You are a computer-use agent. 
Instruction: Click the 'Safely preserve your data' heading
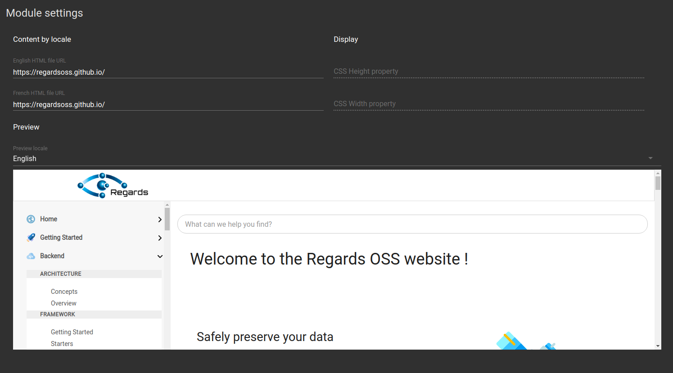click(x=265, y=337)
